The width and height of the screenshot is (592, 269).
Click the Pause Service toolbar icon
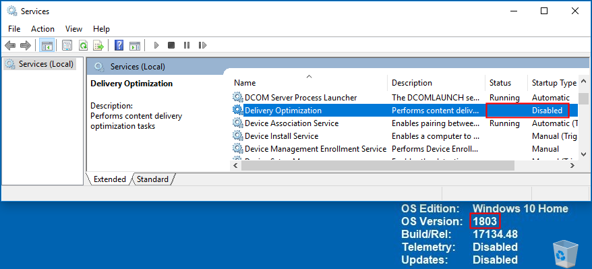[x=187, y=46]
